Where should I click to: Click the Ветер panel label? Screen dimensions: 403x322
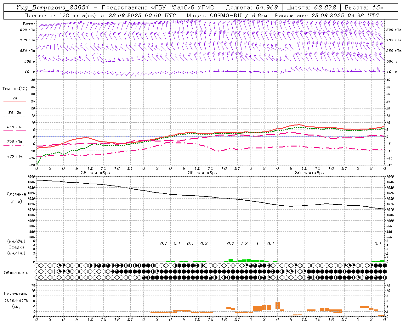click(x=29, y=24)
